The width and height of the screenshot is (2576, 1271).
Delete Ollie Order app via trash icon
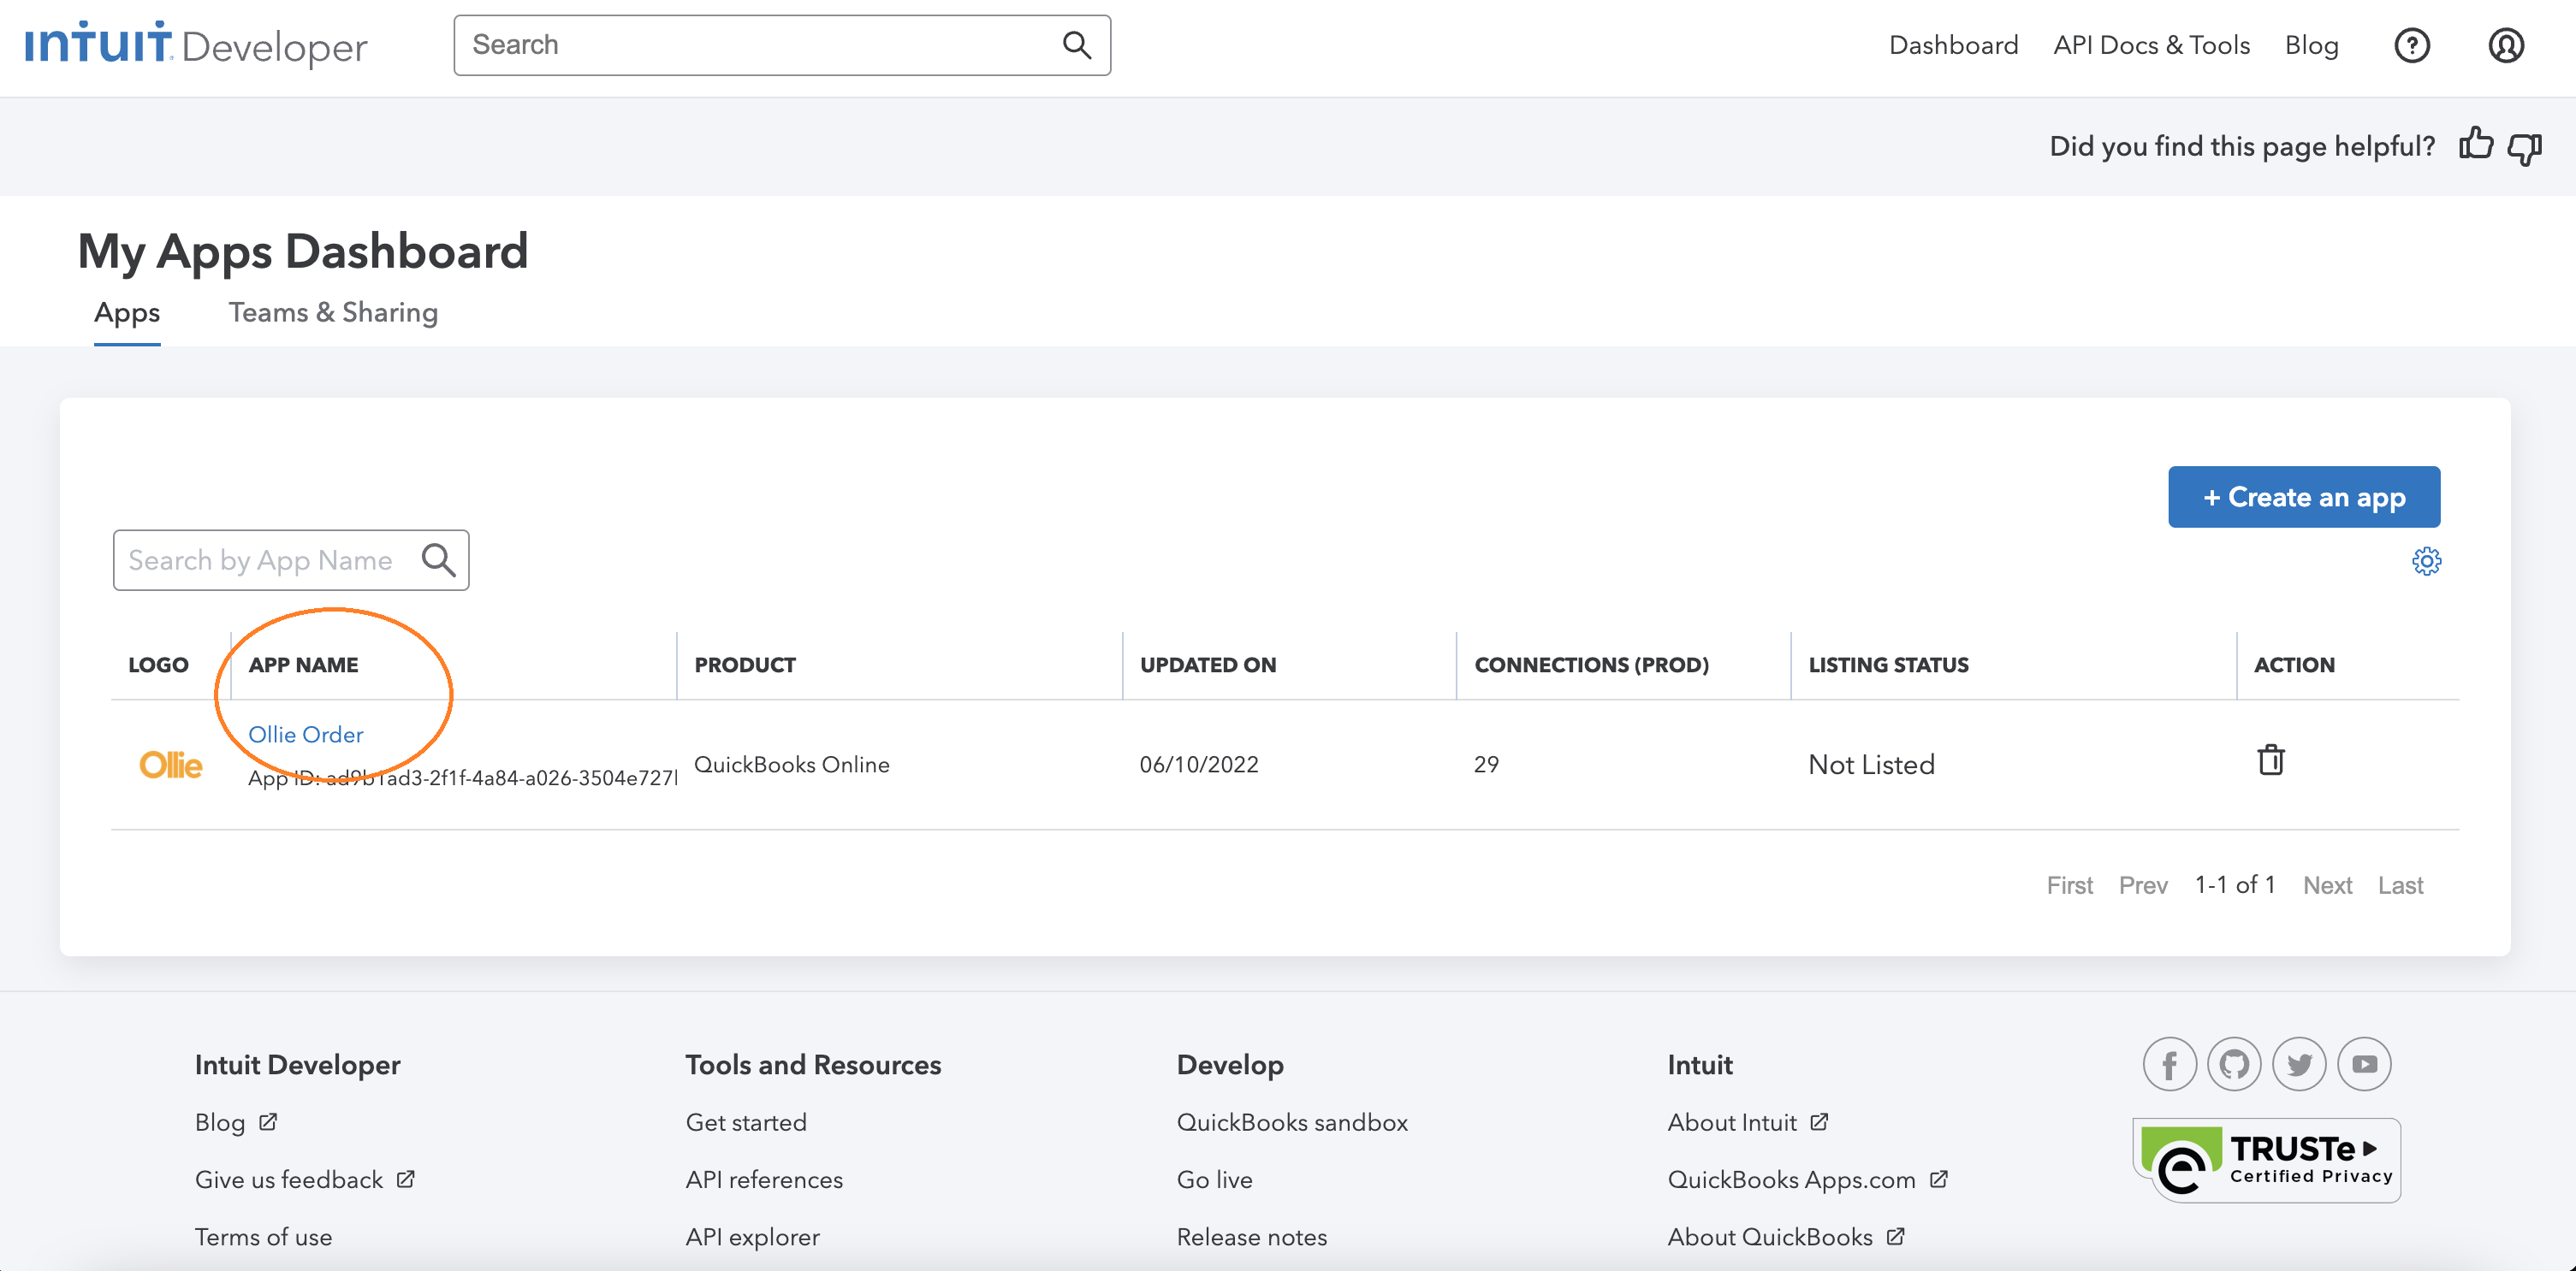click(x=2271, y=760)
